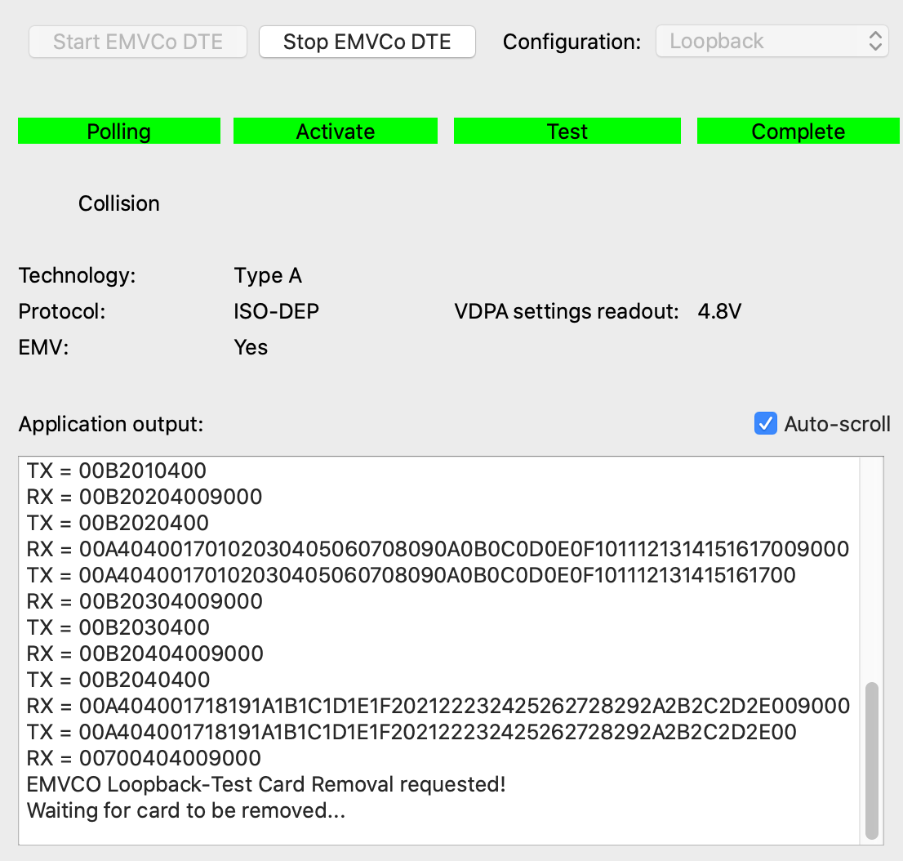Image resolution: width=903 pixels, height=861 pixels.
Task: Click the 'VDPA settings readout:' label
Action: click(x=567, y=311)
